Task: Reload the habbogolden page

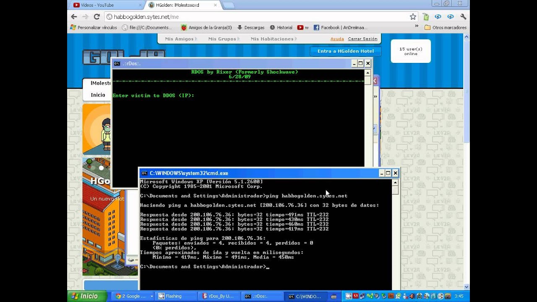Action: (96, 17)
